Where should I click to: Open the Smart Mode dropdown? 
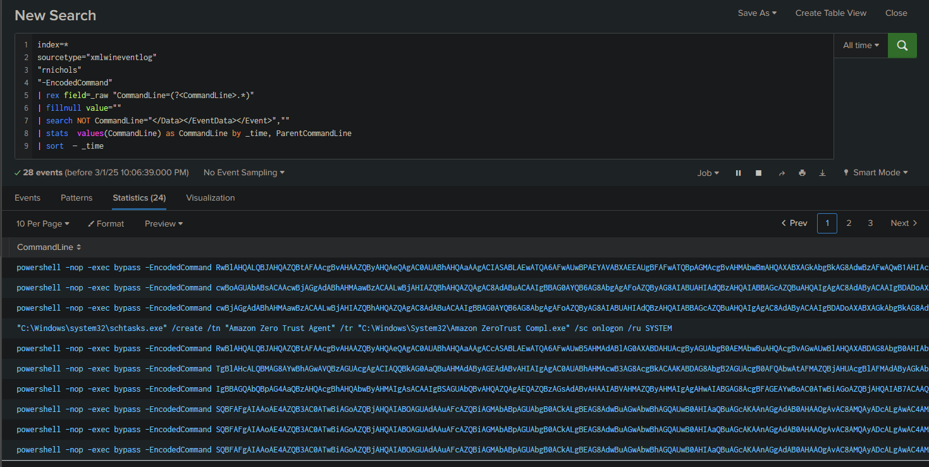point(877,173)
